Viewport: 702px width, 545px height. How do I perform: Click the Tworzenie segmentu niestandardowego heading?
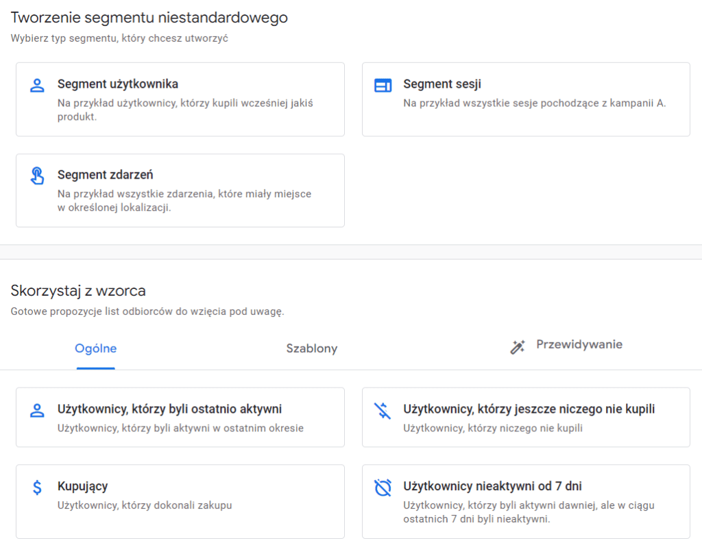pos(149,17)
